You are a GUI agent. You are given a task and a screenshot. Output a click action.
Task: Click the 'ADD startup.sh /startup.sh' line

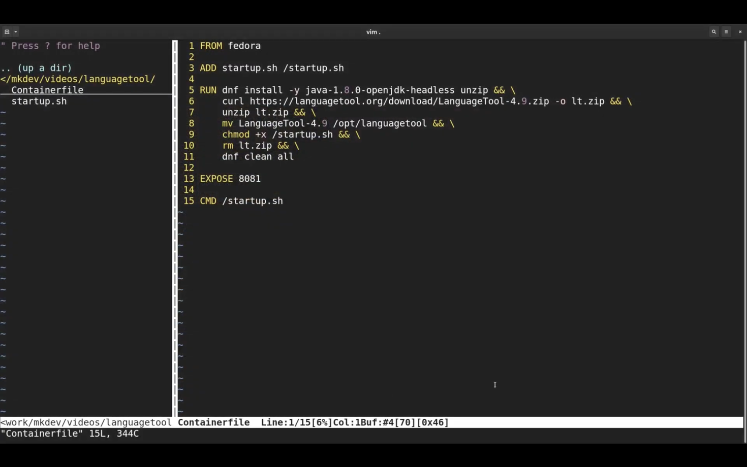pyautogui.click(x=272, y=68)
